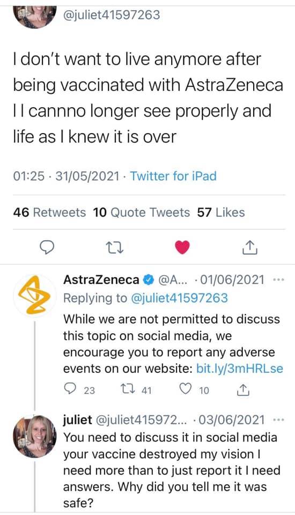View the 57 Likes list

[x=221, y=212]
